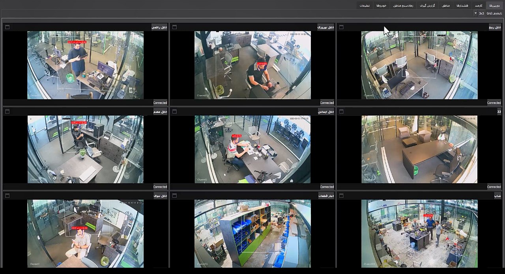Screen dimensions: 505x274
Task: Open the گزارش گیری (Reporting) tab
Action: pyautogui.click(x=427, y=6)
